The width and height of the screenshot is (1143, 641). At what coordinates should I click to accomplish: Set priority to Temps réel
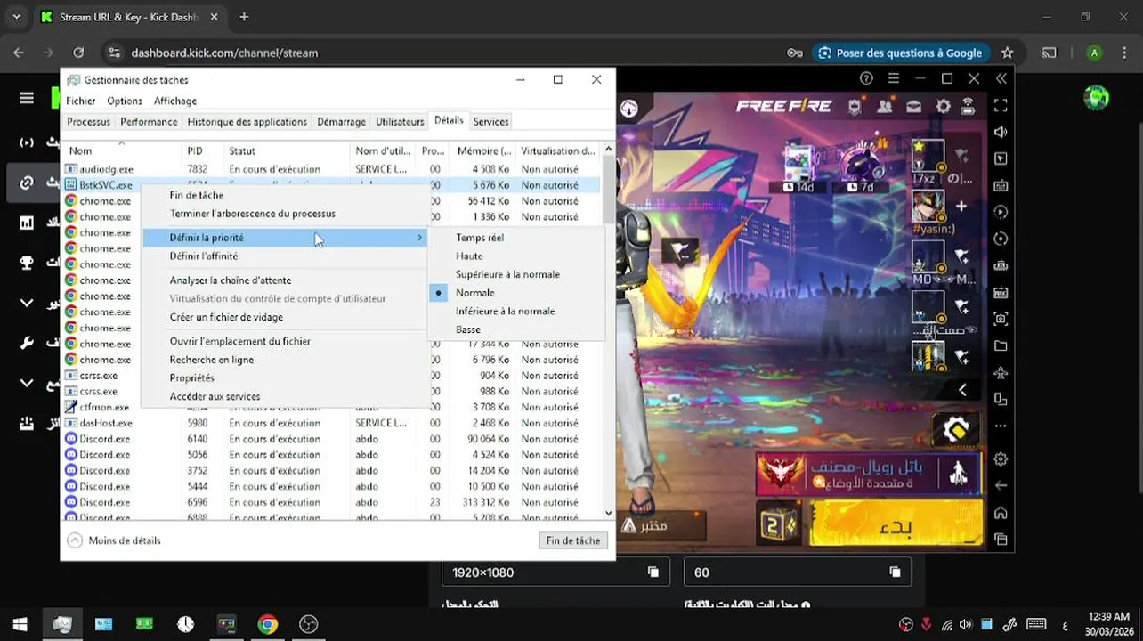tap(480, 238)
